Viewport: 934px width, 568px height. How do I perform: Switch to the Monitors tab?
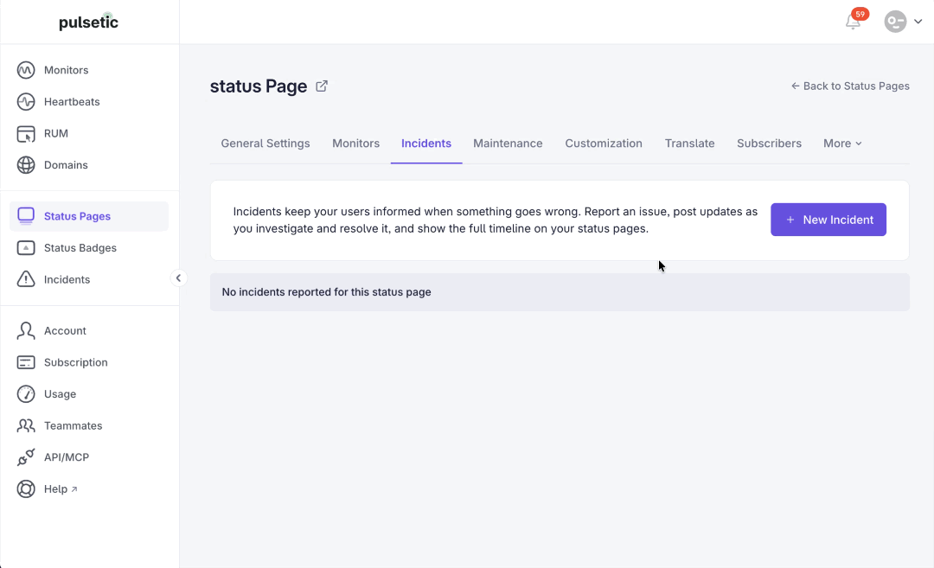[x=355, y=144]
